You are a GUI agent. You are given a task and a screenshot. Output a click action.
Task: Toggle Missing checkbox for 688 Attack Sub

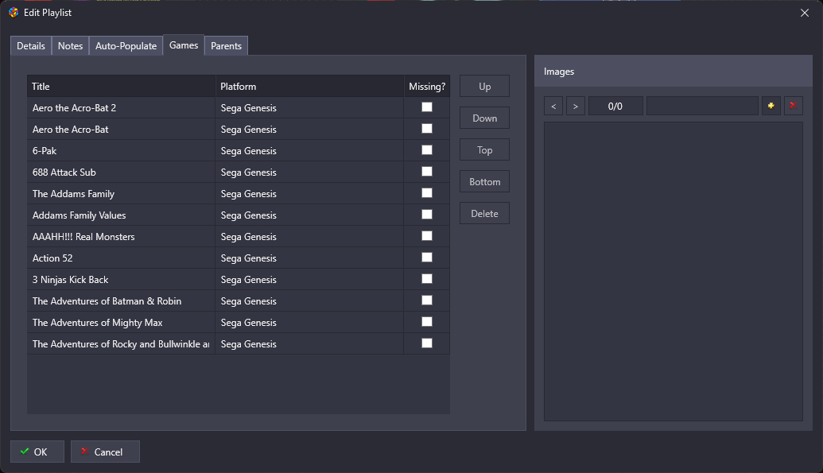[x=427, y=172]
